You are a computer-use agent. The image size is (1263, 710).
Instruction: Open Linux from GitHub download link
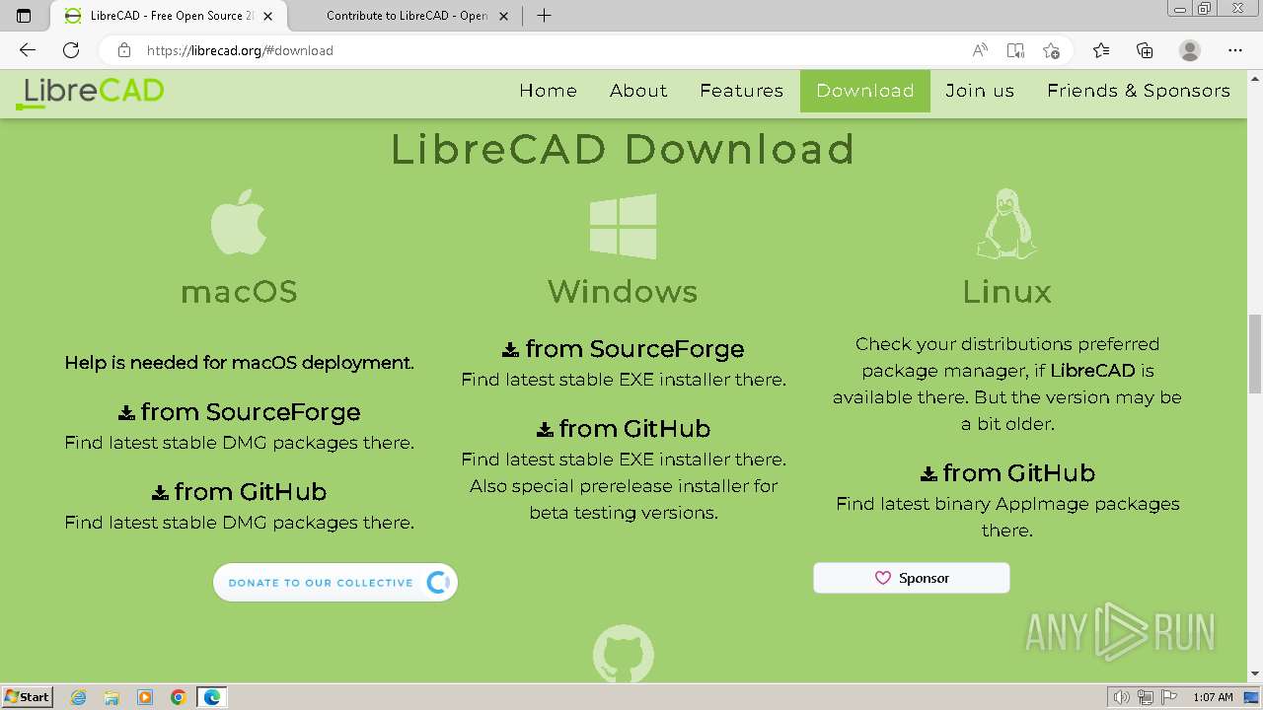pyautogui.click(x=1007, y=472)
